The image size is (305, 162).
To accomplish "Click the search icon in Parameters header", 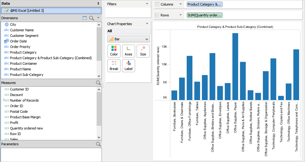I will pyautogui.click(x=98, y=144).
